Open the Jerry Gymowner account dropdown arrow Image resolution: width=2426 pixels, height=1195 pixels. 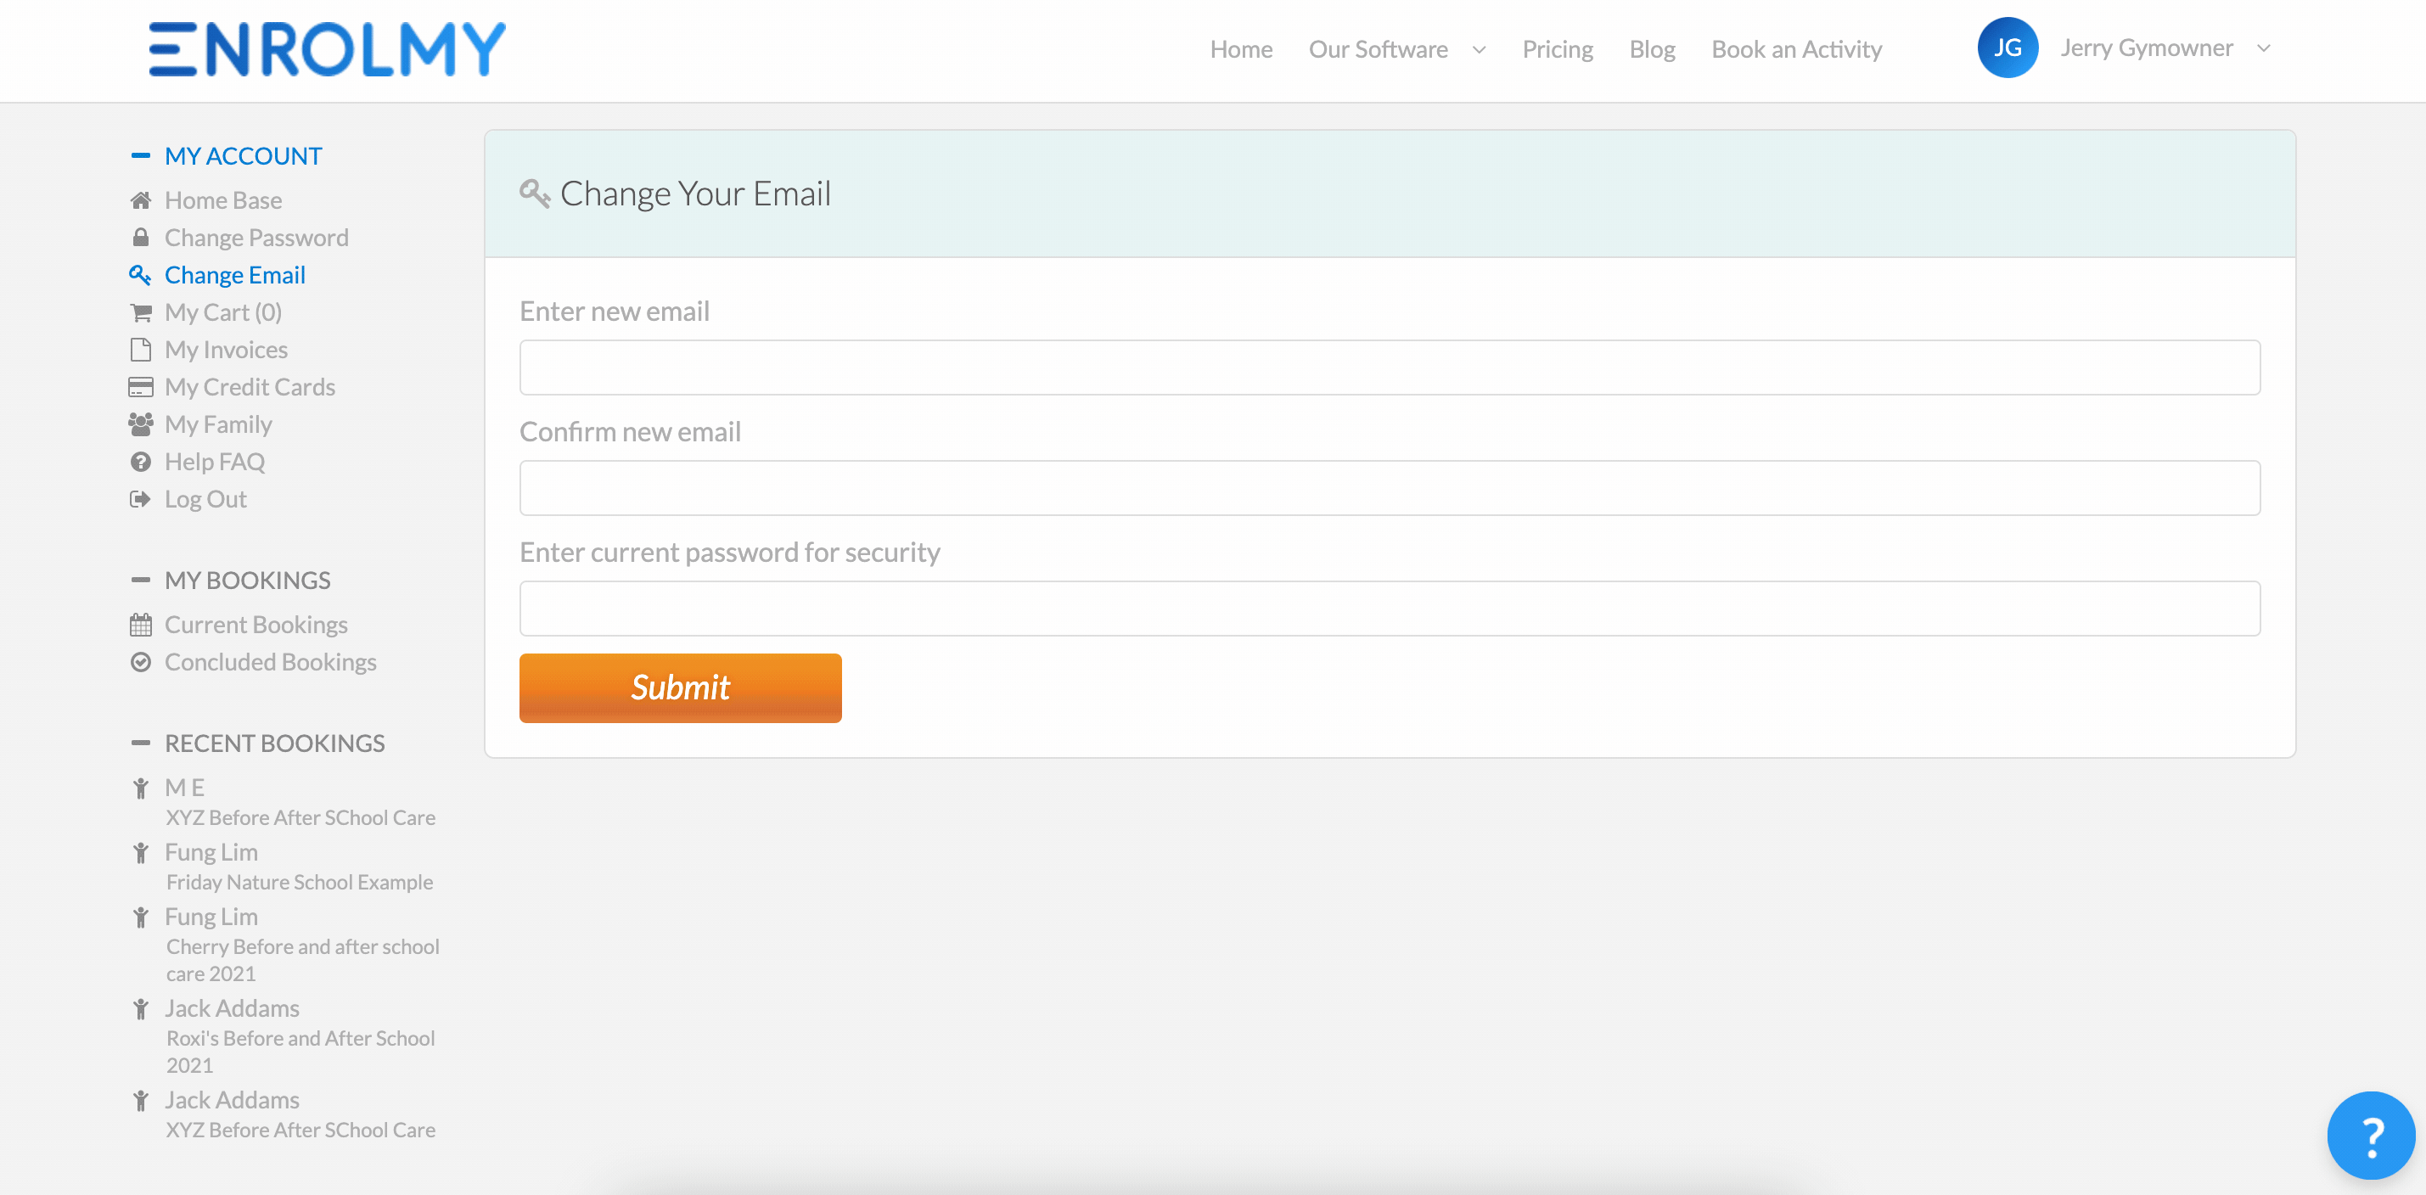pyautogui.click(x=2263, y=48)
